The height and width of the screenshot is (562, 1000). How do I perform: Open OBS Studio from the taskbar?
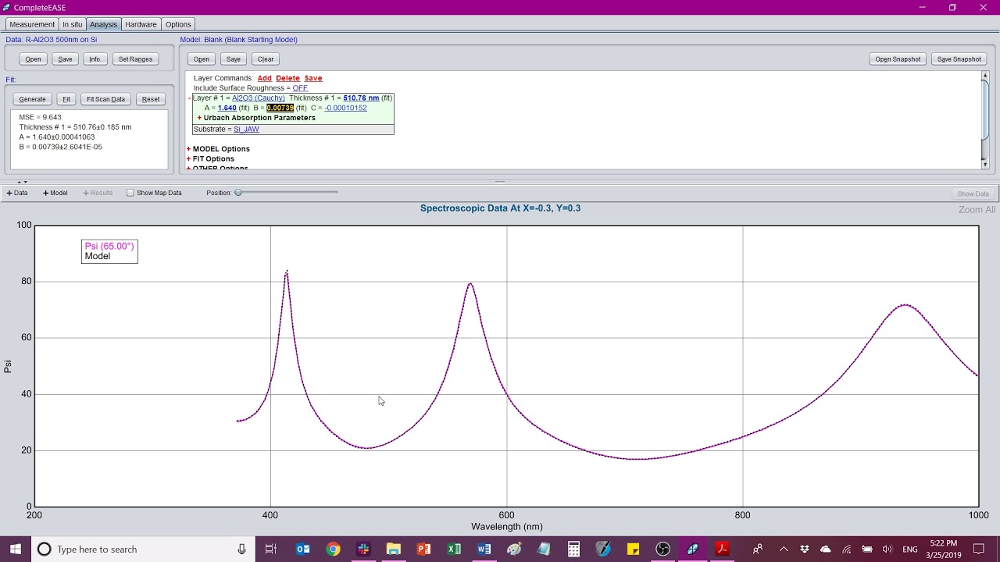pos(663,550)
